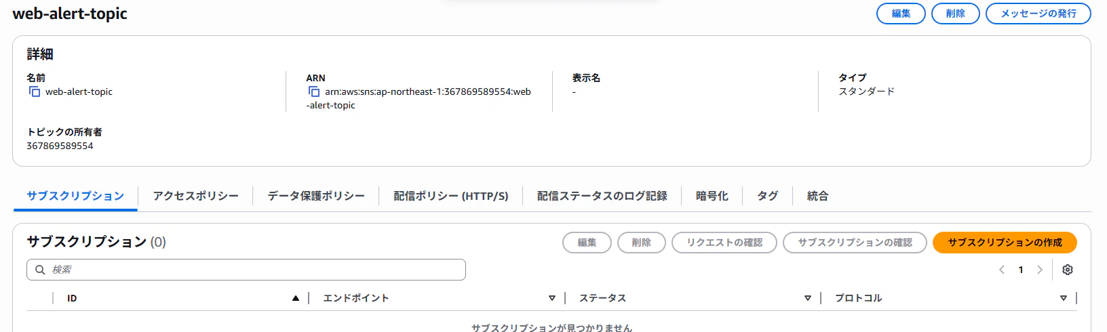Open the タグ tab
The image size is (1107, 332).
[768, 196]
